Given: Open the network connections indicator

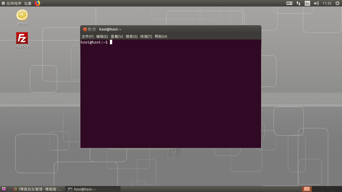Looking at the screenshot, I should click(298, 3).
